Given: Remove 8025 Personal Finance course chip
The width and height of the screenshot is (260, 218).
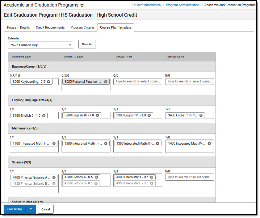Looking at the screenshot, I should pyautogui.click(x=106, y=82).
